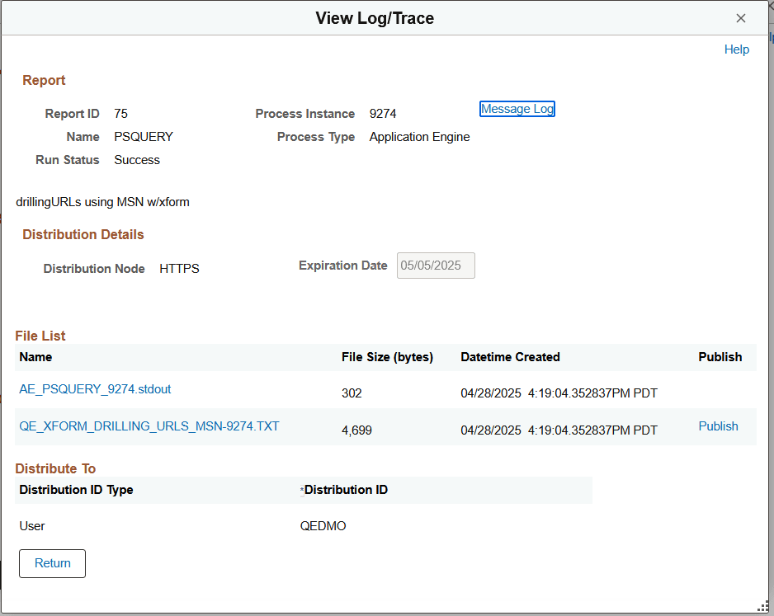Click the Datetime Created column header
774x616 pixels.
(x=510, y=357)
